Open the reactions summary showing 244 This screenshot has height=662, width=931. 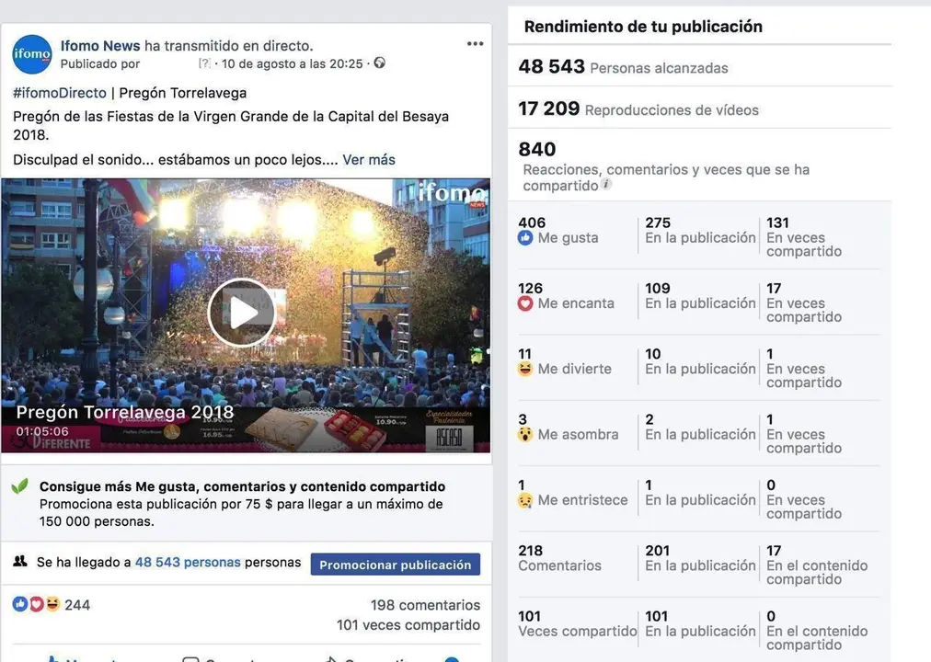click(x=52, y=604)
